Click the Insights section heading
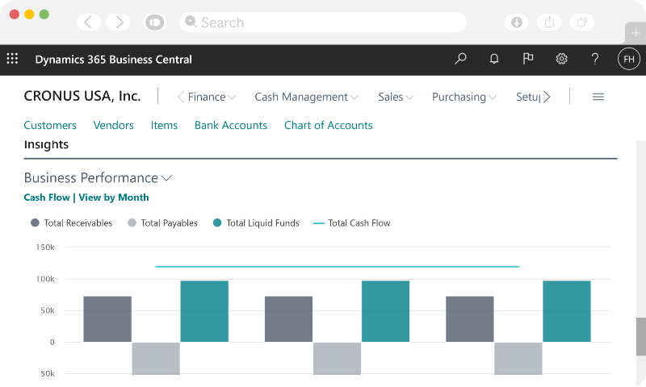The height and width of the screenshot is (387, 646). pos(46,144)
